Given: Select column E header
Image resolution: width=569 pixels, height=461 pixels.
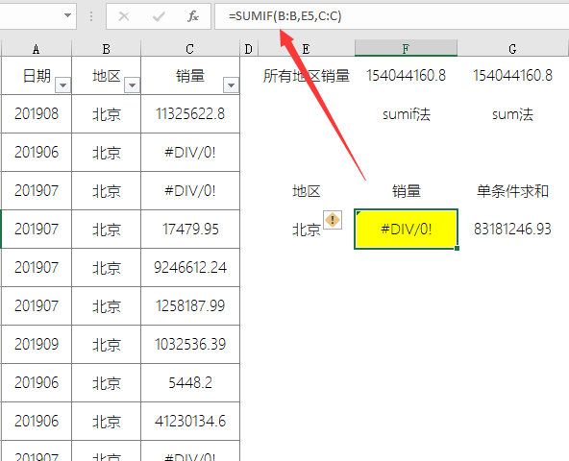Looking at the screenshot, I should [306, 49].
